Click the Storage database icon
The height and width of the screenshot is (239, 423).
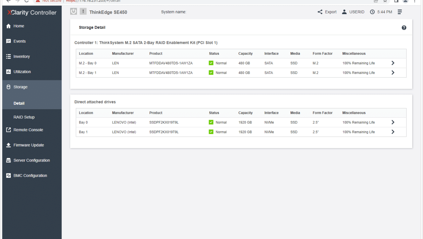tap(8, 87)
